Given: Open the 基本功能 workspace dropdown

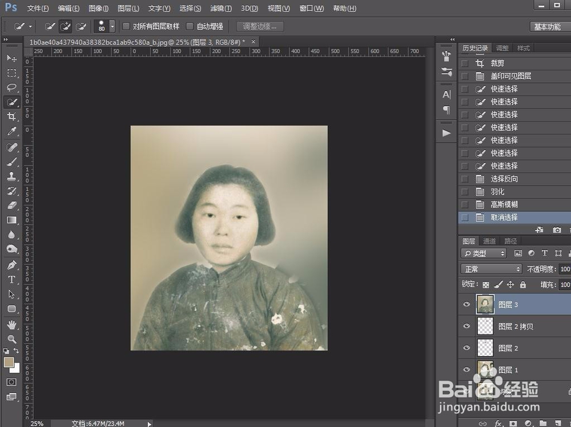Looking at the screenshot, I should 550,27.
